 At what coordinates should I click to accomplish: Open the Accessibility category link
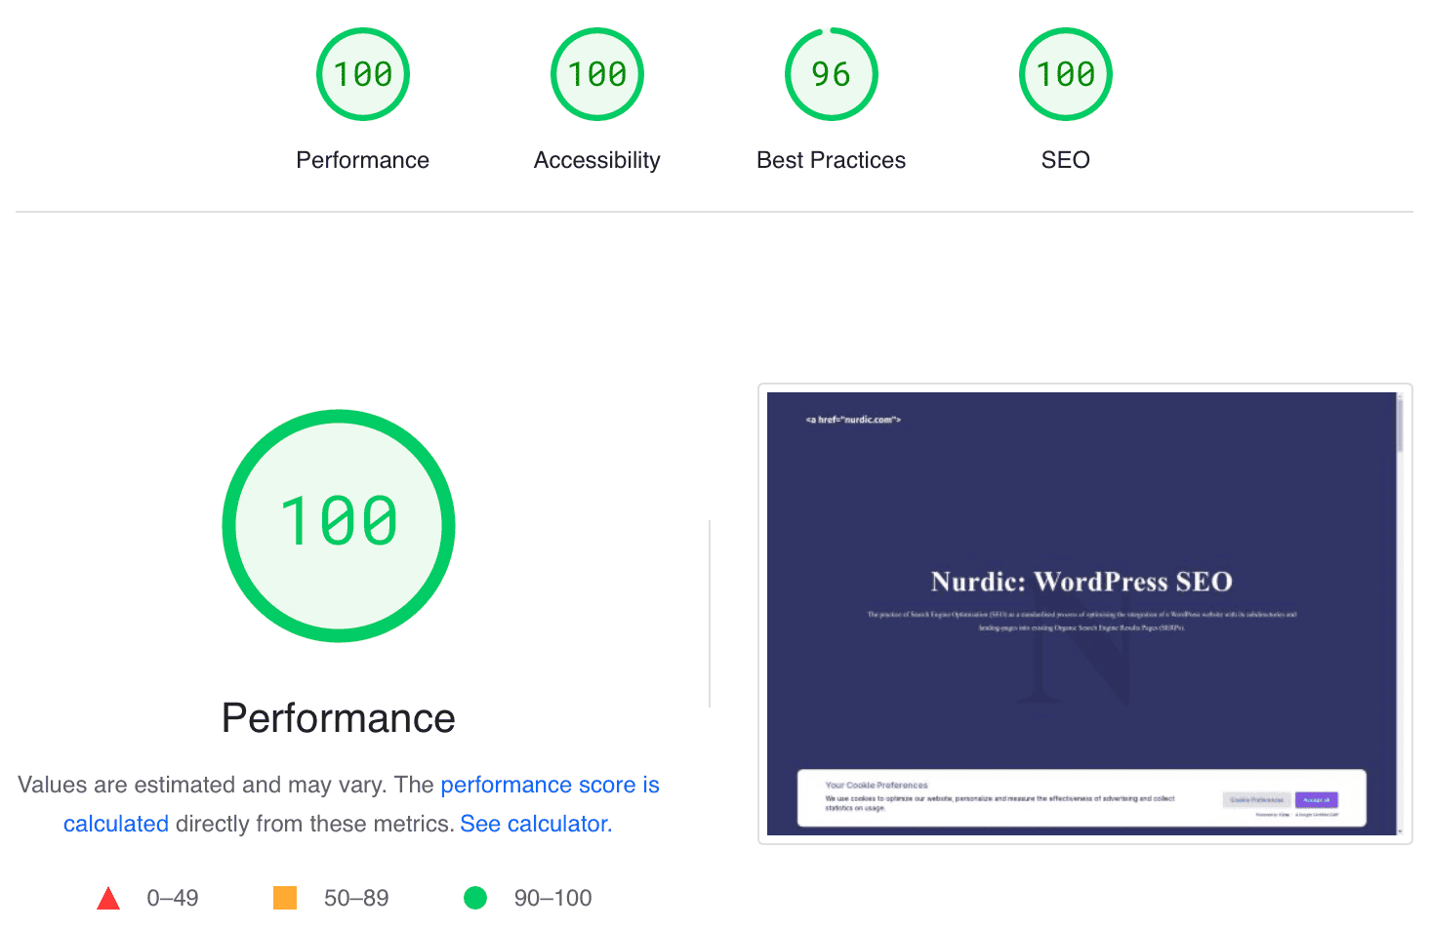point(597,160)
